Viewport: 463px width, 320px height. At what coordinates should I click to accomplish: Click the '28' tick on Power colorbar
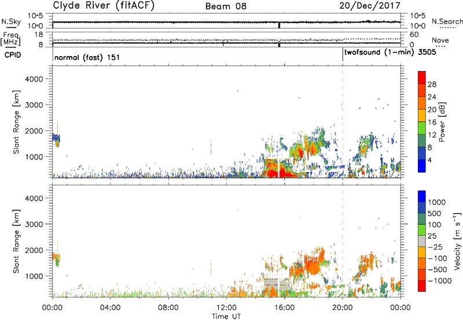pyautogui.click(x=432, y=84)
